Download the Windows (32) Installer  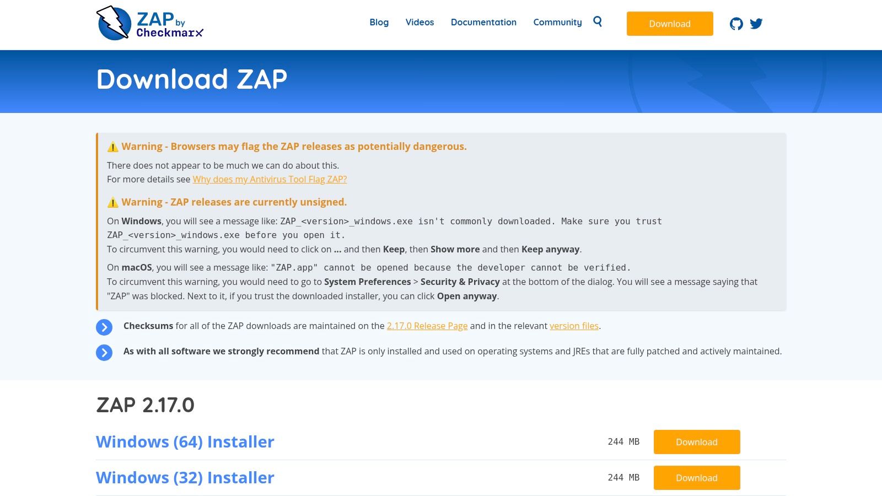coord(697,477)
